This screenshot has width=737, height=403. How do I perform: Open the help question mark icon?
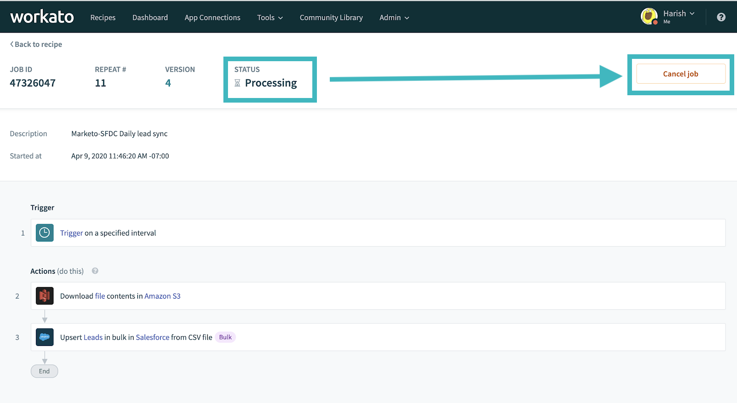(721, 17)
